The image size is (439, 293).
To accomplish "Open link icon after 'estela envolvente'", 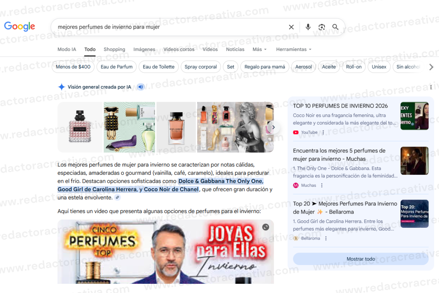I will pyautogui.click(x=117, y=198).
